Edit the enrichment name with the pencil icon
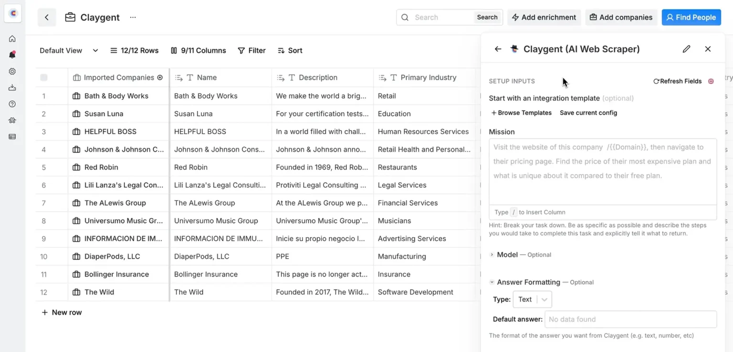The width and height of the screenshot is (733, 352). pos(686,49)
